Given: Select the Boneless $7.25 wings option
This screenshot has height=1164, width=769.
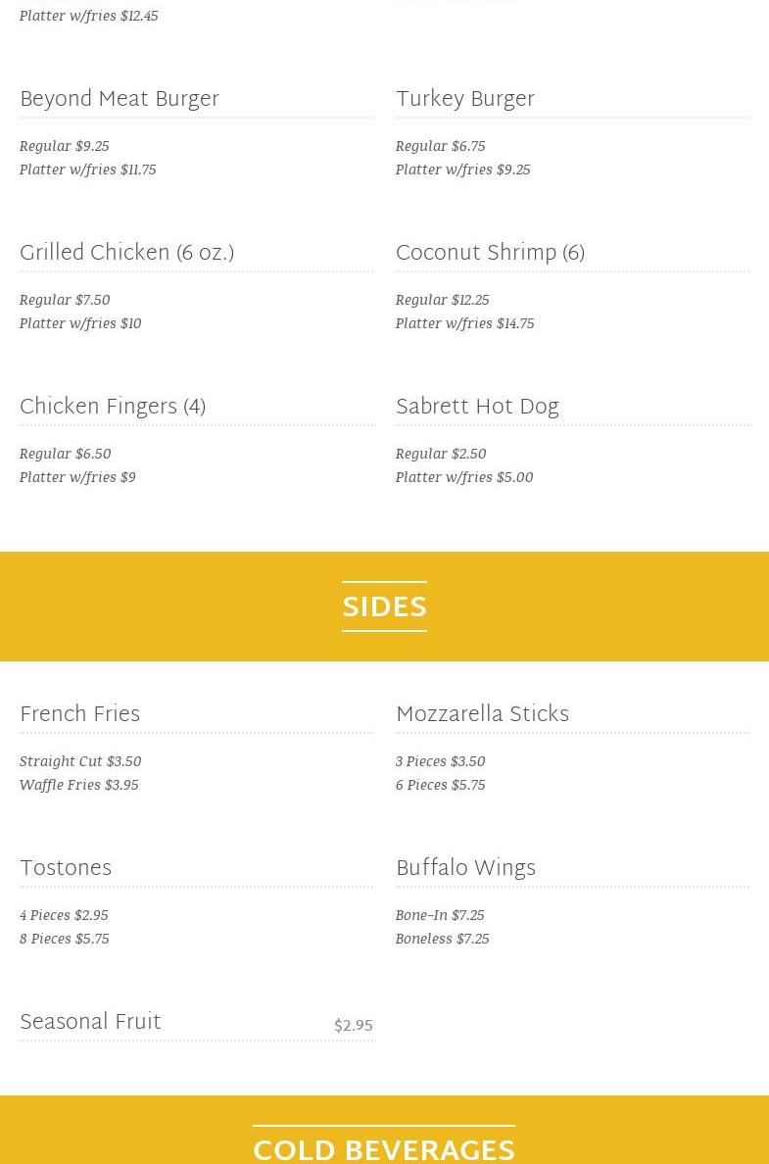Looking at the screenshot, I should [442, 939].
